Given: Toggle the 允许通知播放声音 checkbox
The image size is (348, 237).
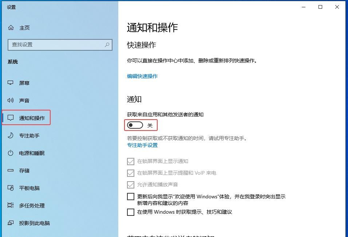Looking at the screenshot, I should pos(131,184).
